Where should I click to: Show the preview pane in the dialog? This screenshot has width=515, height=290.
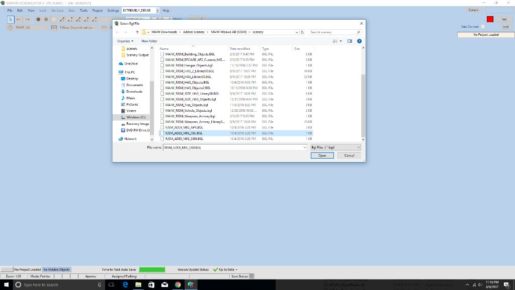click(350, 41)
